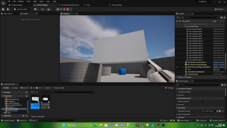Expand the Favorites section in the Content Browser
The height and width of the screenshot is (128, 227).
coord(2,92)
